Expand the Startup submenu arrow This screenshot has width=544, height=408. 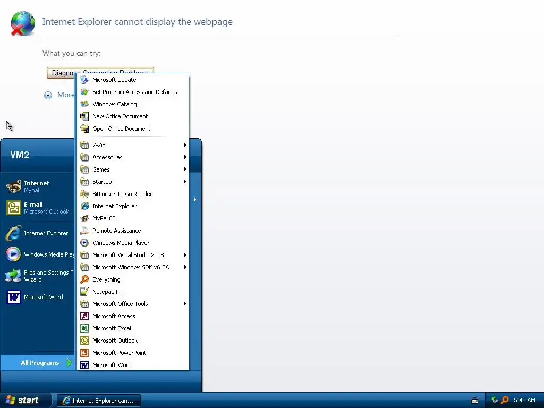click(185, 182)
